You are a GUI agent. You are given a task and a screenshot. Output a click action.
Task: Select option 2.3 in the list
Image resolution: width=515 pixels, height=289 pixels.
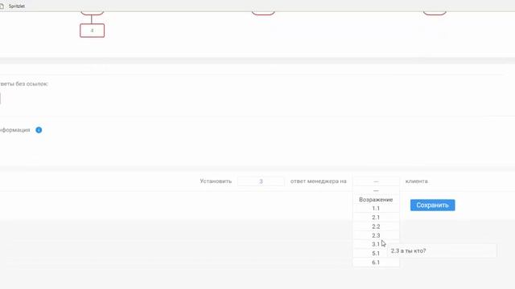376,235
